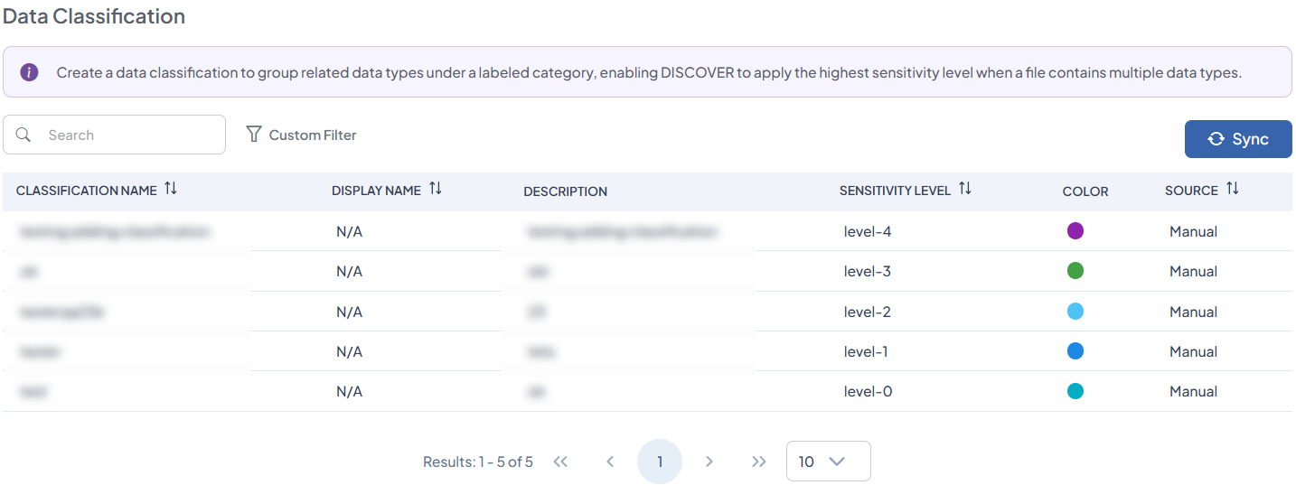Jump to last page double-arrow
Viewport: 1296px width, 485px height.
pyautogui.click(x=759, y=462)
